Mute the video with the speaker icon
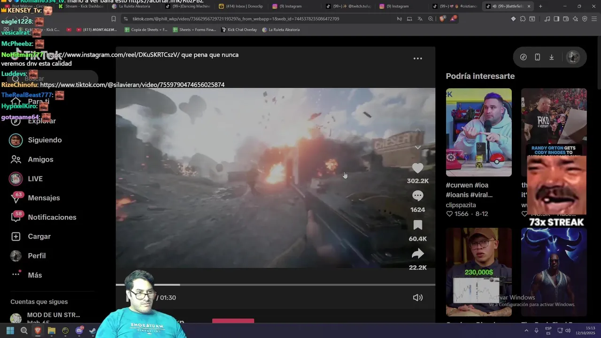The height and width of the screenshot is (338, 601). pyautogui.click(x=417, y=298)
